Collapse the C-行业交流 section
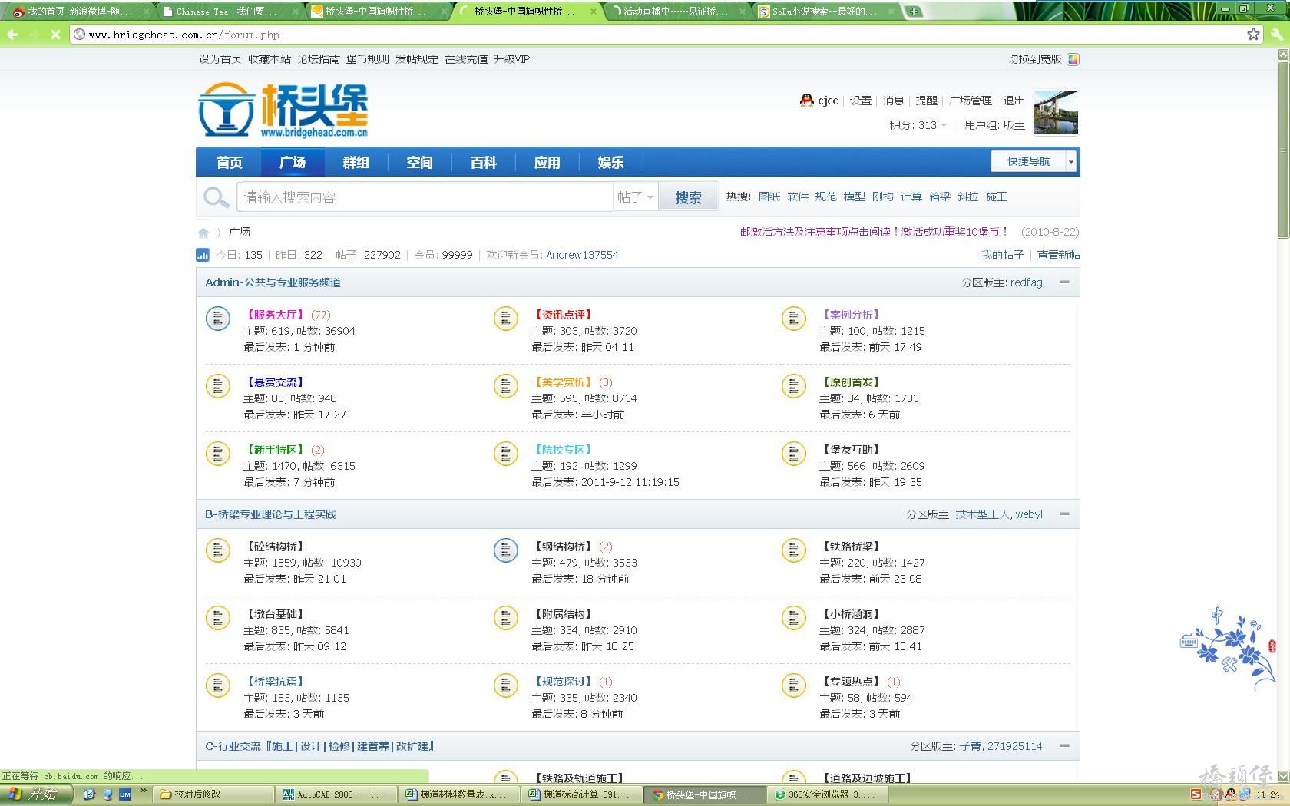The width and height of the screenshot is (1290, 806). point(1064,745)
